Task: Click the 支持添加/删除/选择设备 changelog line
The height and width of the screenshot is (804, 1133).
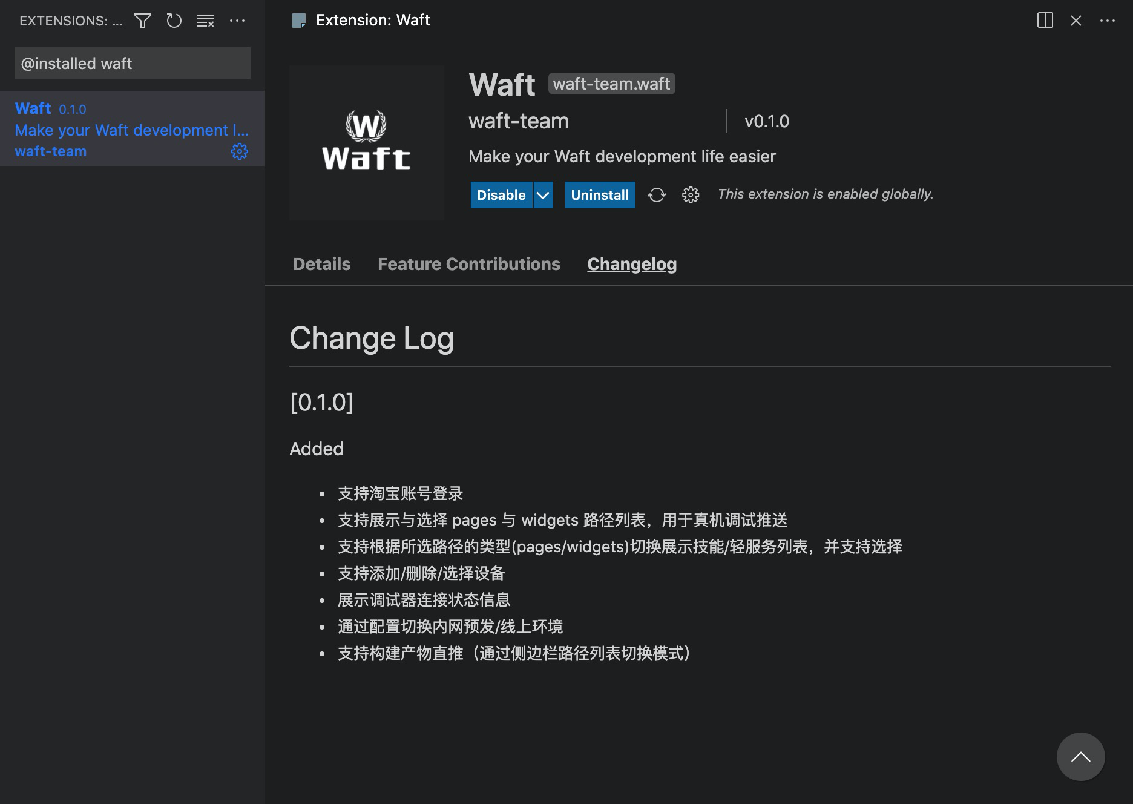Action: [421, 573]
